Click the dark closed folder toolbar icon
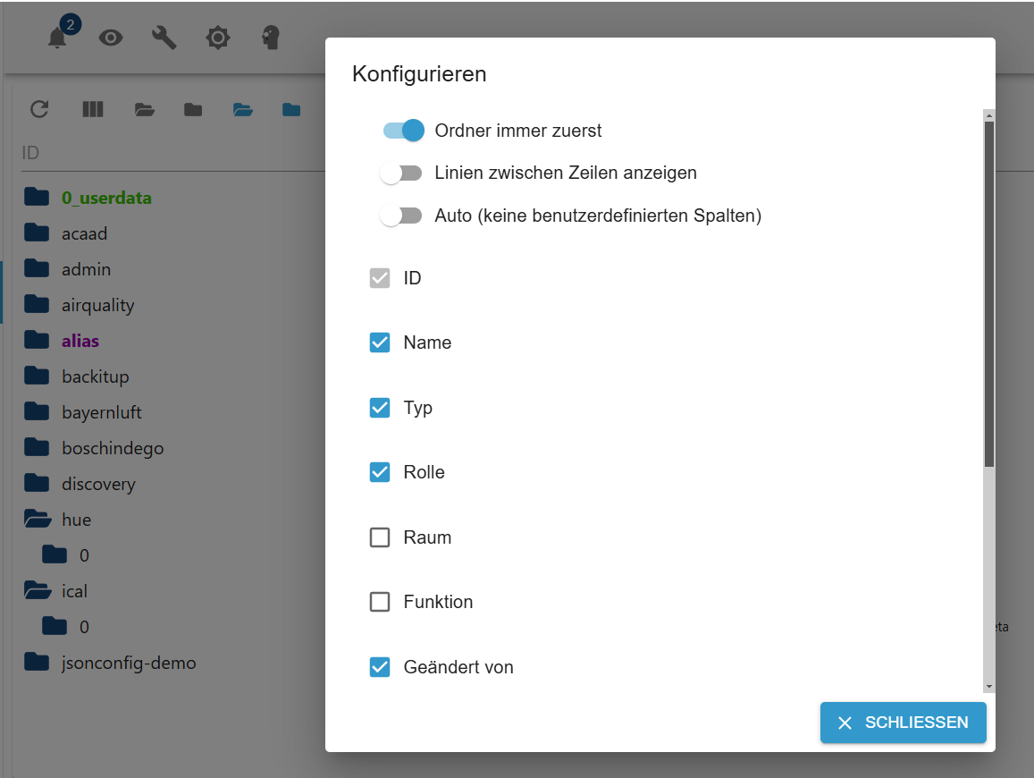The width and height of the screenshot is (1034, 778). point(193,110)
